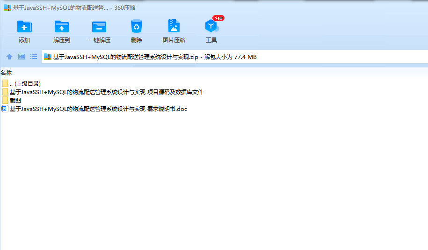Click the '删除' label in the toolbar
This screenshot has height=250, width=428.
point(137,40)
